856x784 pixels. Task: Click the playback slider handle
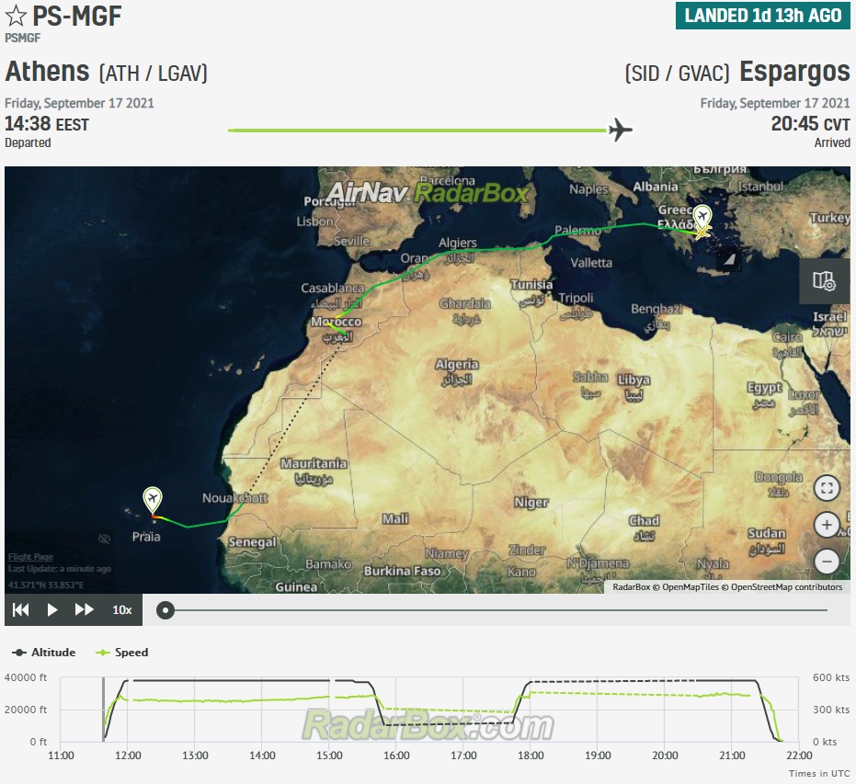(165, 610)
